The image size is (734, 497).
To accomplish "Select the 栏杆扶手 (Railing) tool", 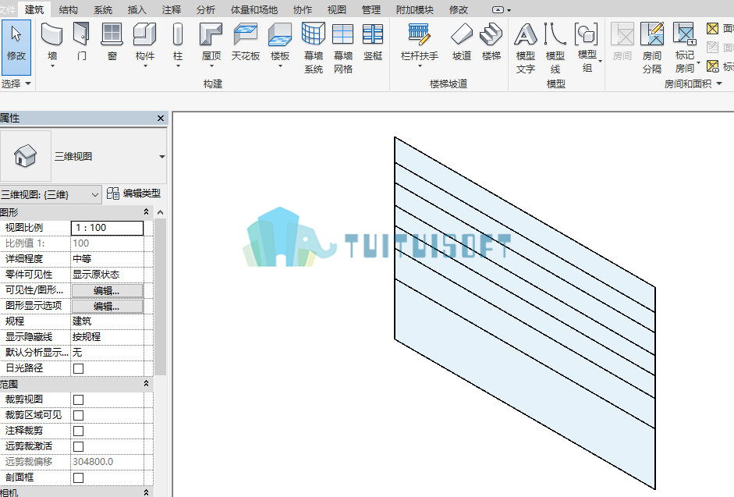I will click(420, 44).
